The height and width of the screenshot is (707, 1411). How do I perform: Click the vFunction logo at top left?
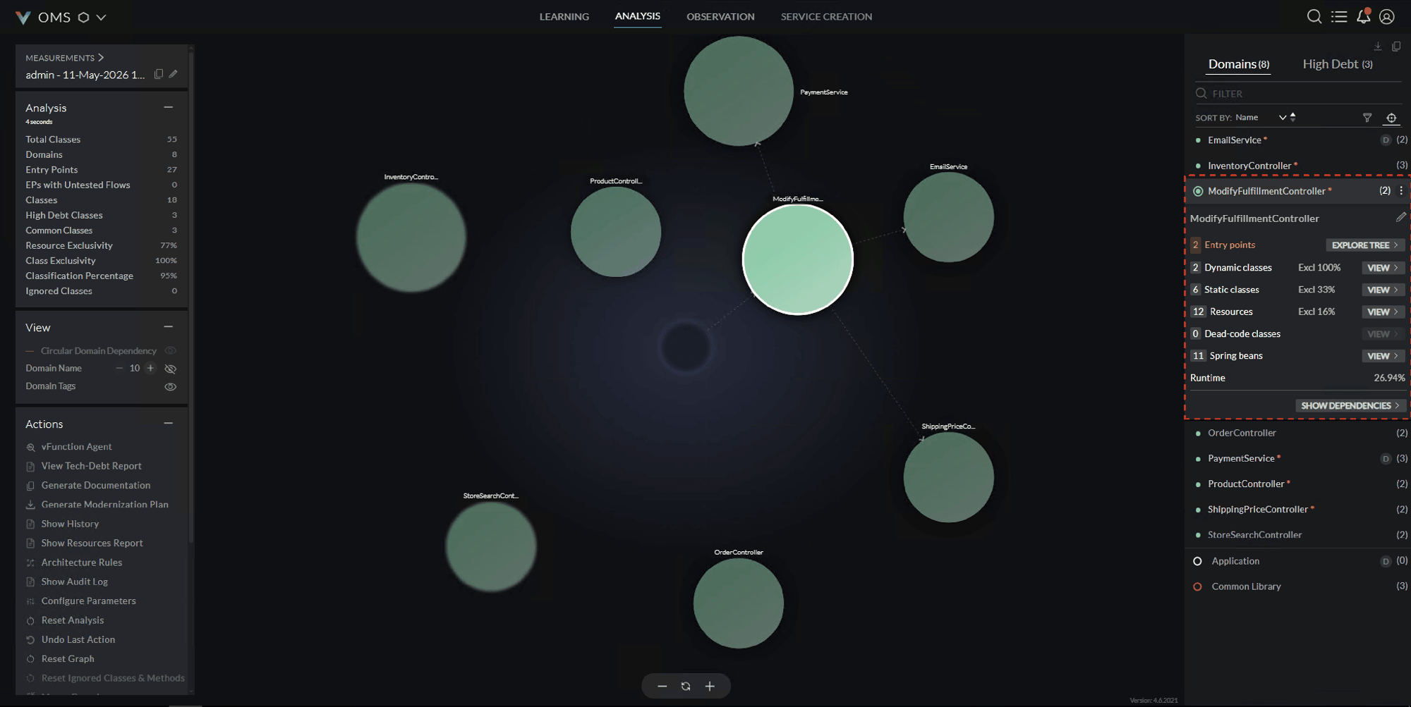[23, 17]
